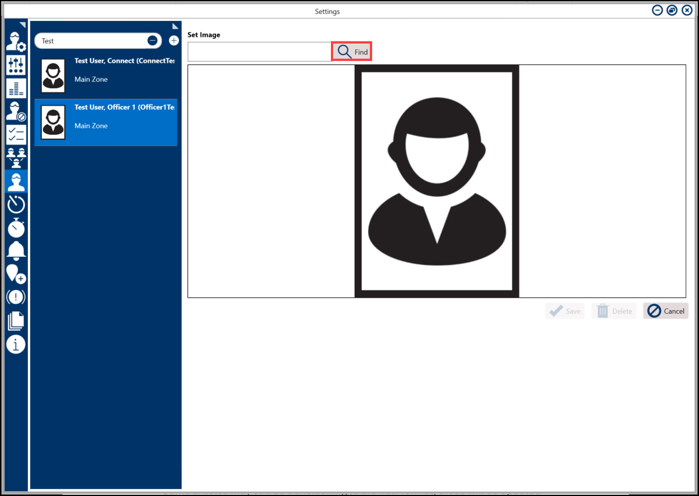Collapse the icon sidebar using corner triangle
699x496 pixels.
click(23, 25)
